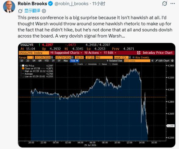Click the Edit Chart gear icon
Screen dimensions: 179x149
pos(172,61)
